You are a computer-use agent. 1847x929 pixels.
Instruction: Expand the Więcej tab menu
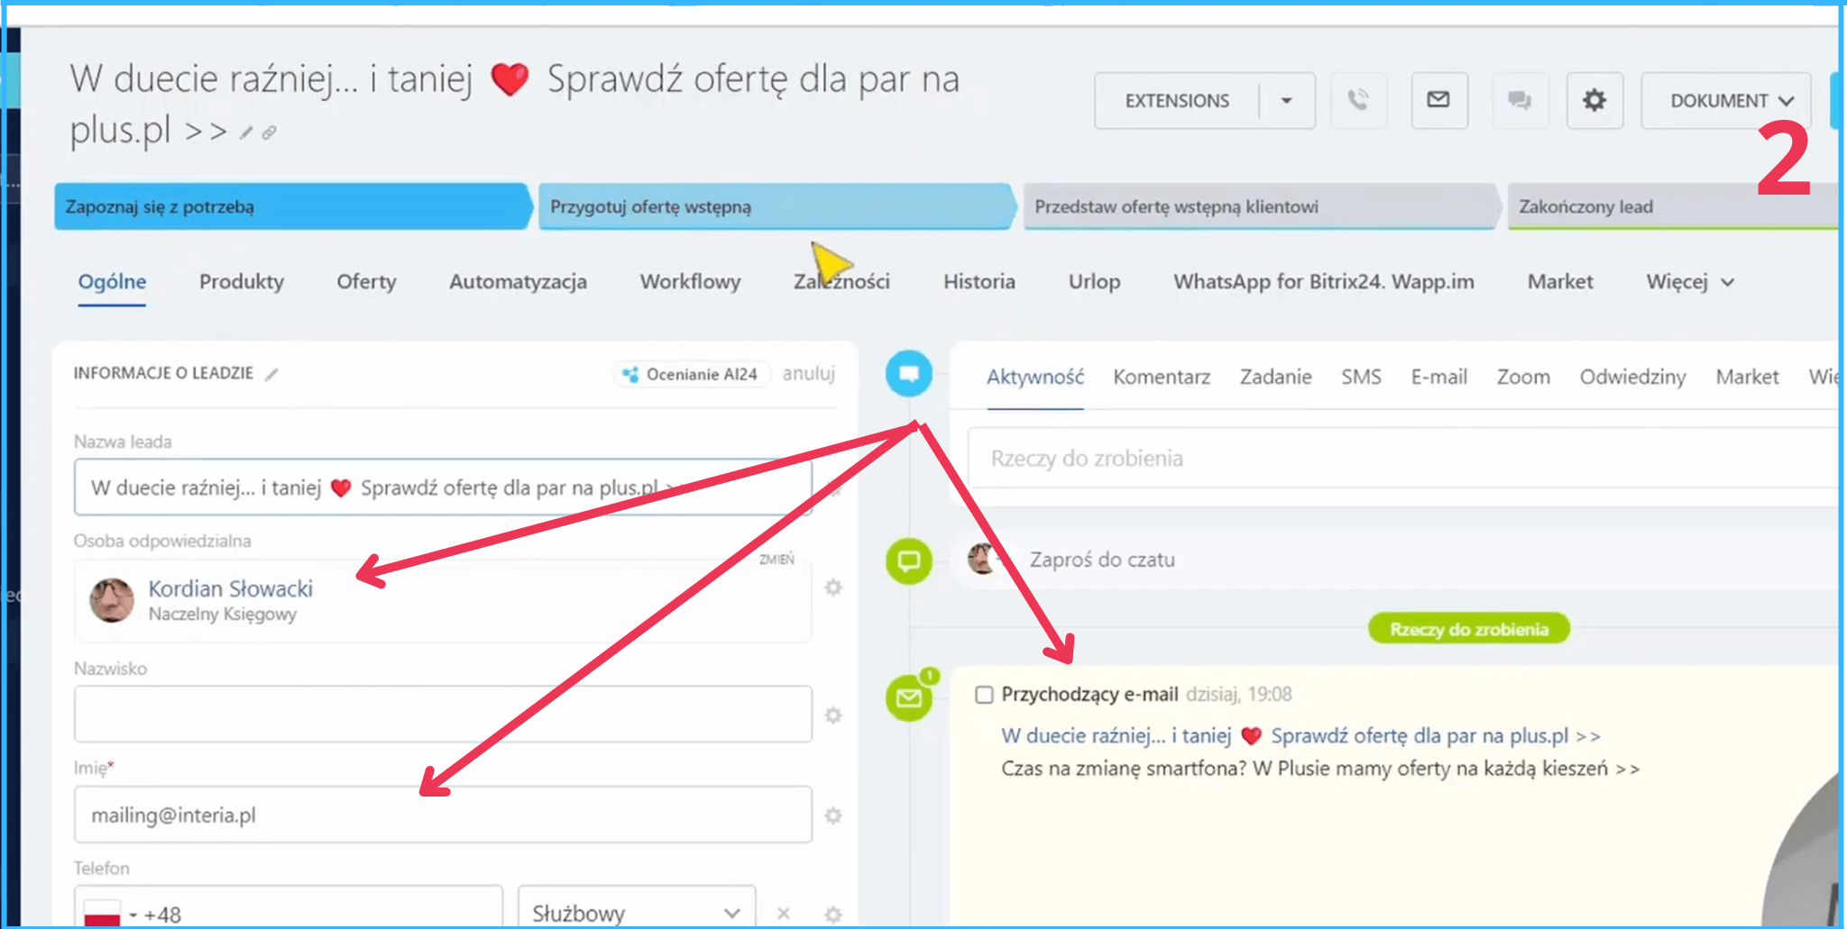[x=1689, y=282]
